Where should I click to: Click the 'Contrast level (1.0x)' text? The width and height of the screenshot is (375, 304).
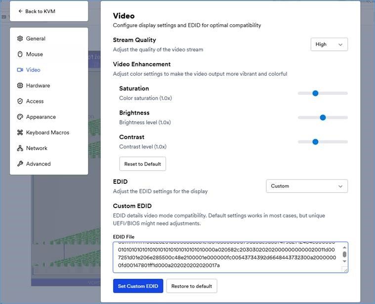coord(143,147)
